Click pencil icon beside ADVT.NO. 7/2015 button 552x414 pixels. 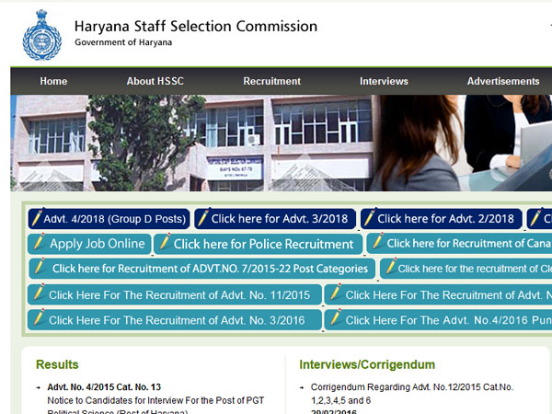[40, 267]
